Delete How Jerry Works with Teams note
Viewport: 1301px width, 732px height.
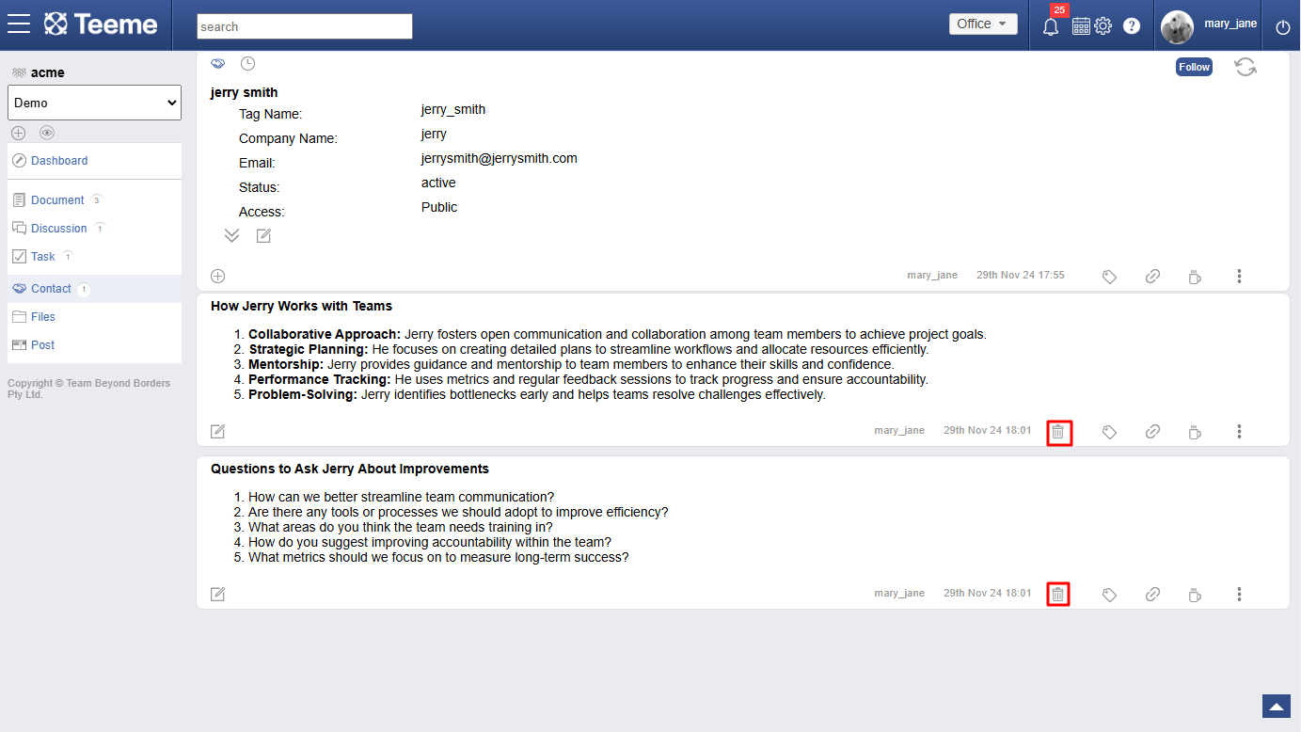pyautogui.click(x=1058, y=432)
